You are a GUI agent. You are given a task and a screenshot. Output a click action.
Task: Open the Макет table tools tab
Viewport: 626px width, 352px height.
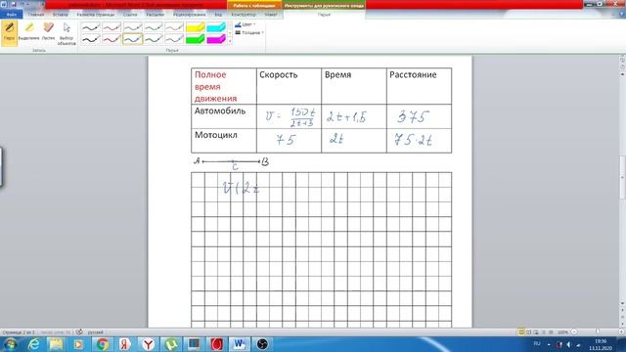pos(271,15)
